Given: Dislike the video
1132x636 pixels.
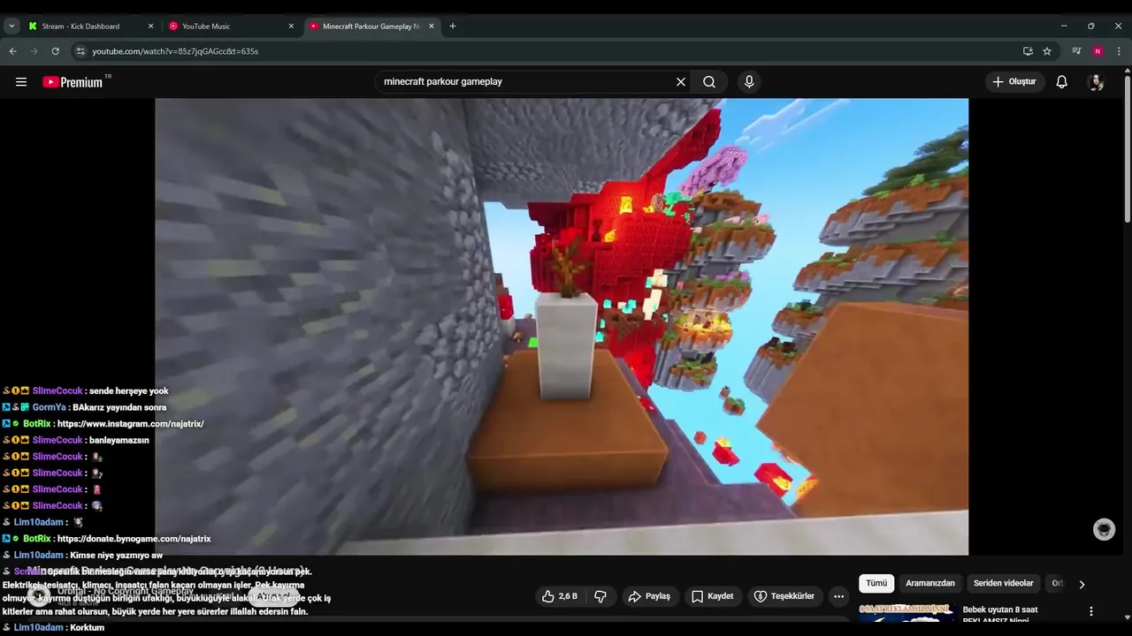Looking at the screenshot, I should (600, 596).
